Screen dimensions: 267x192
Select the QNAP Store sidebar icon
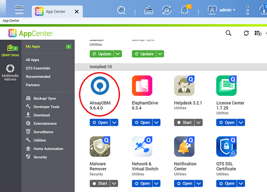click(10, 50)
